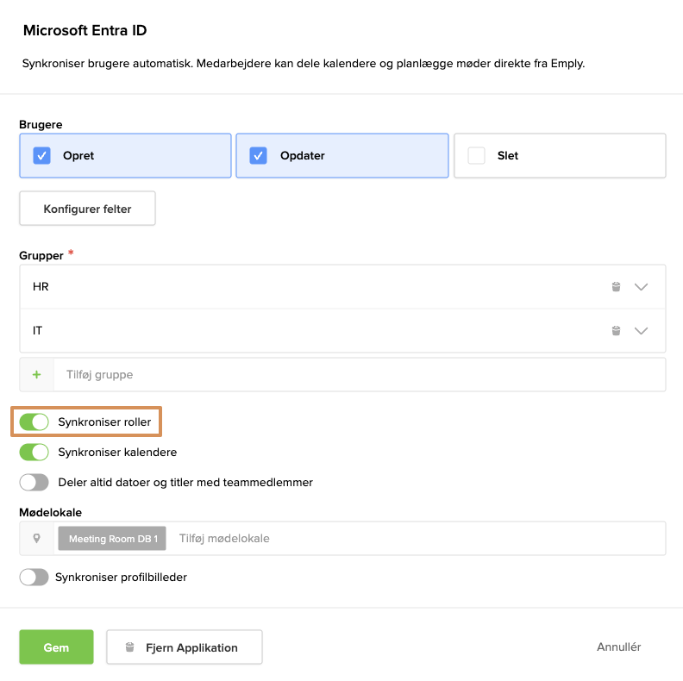Turn off Synkroniser kalendere switch
Viewport: 683px width, 681px height.
[34, 453]
